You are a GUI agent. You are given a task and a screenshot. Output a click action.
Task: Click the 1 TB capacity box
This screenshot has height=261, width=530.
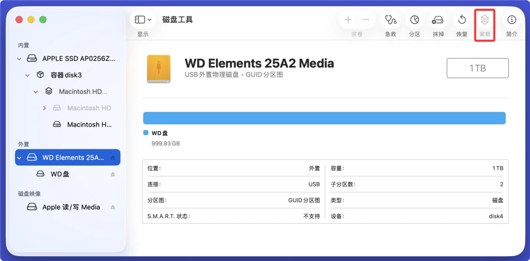click(x=478, y=68)
